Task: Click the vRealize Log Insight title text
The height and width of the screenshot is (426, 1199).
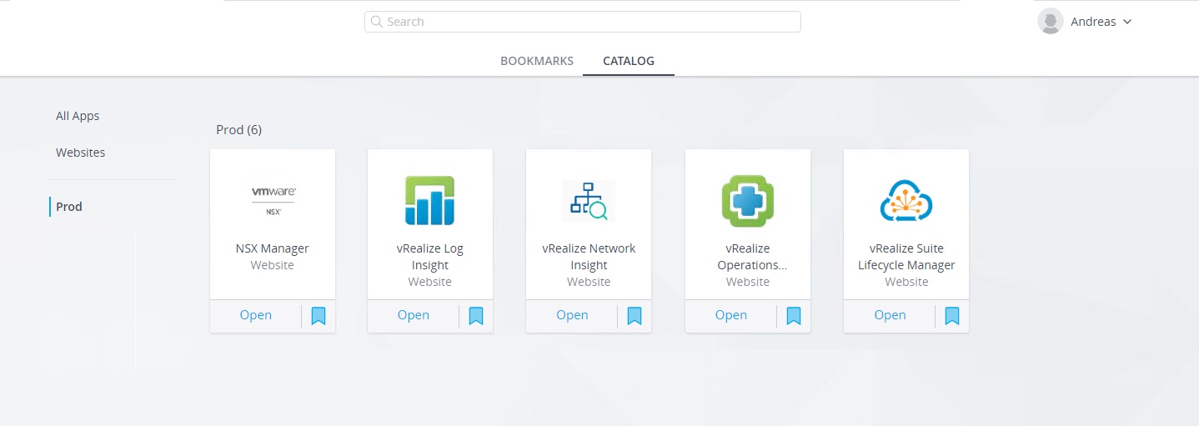Action: click(x=429, y=257)
